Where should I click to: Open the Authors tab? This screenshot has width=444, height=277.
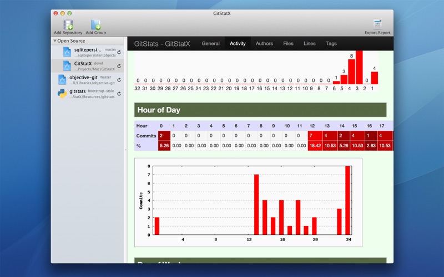click(264, 44)
